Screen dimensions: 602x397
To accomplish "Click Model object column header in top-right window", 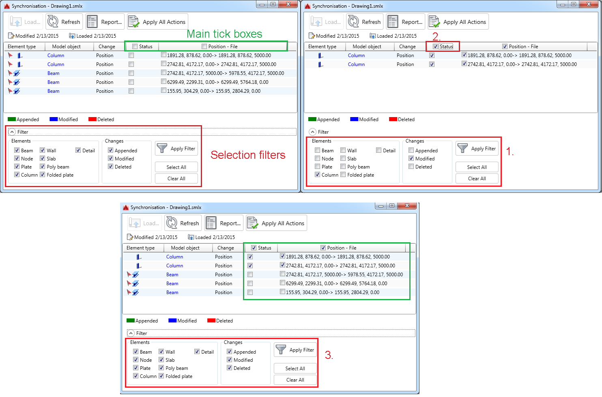I will 367,47.
